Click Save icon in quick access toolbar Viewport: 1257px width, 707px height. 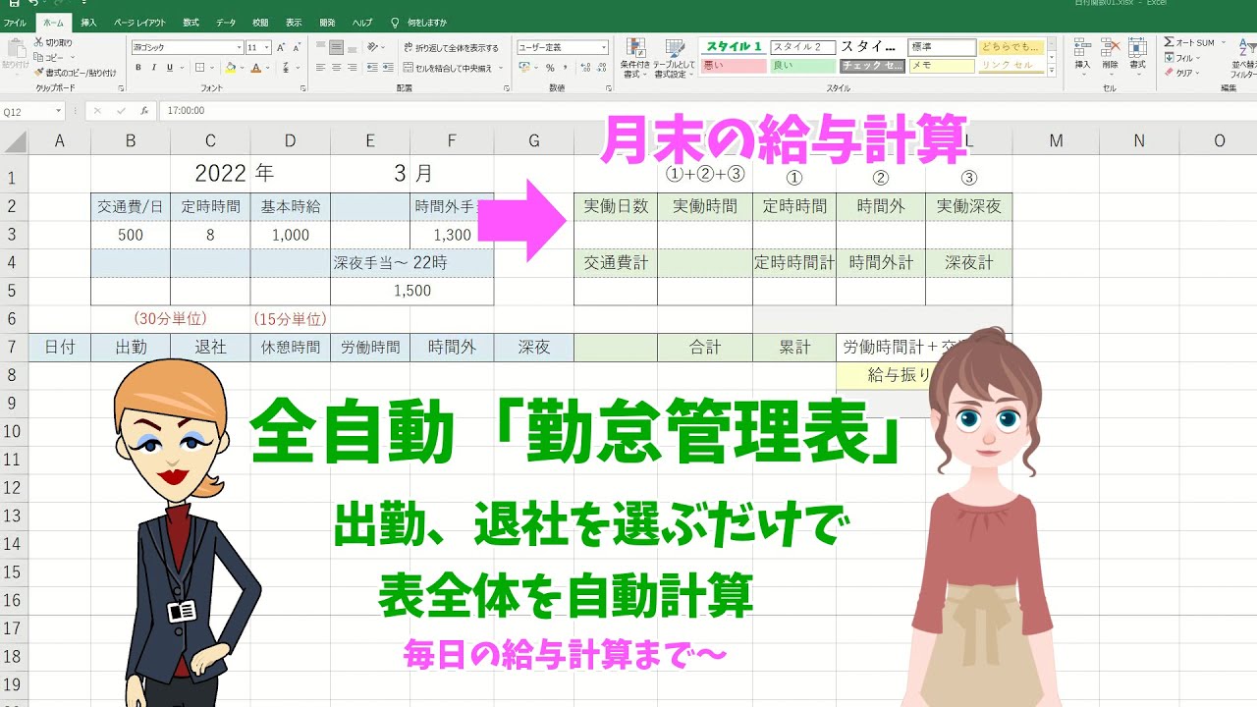pos(14,4)
